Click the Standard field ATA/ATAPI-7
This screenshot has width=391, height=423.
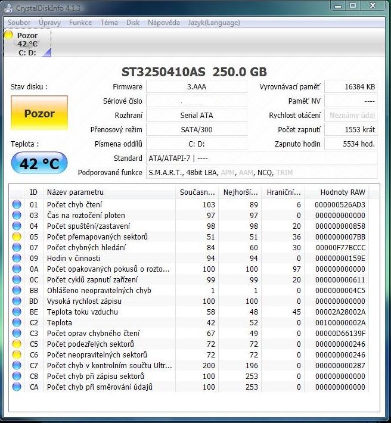click(x=262, y=158)
